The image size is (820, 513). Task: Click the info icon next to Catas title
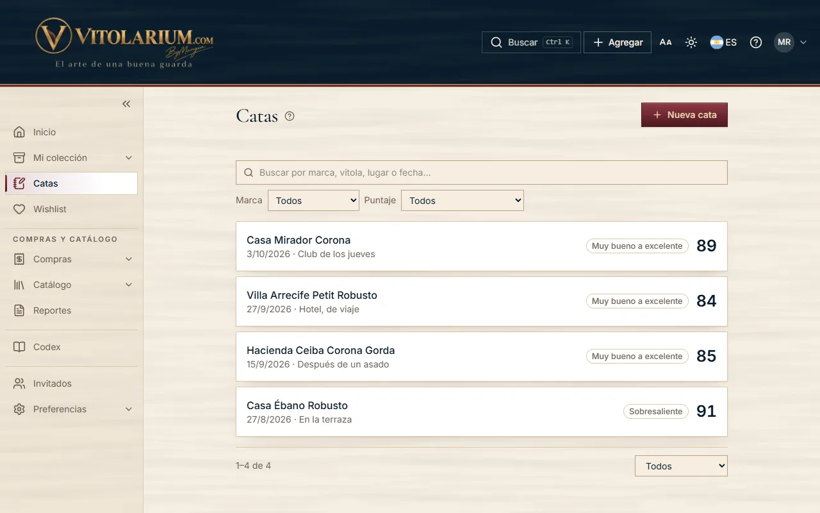click(290, 116)
